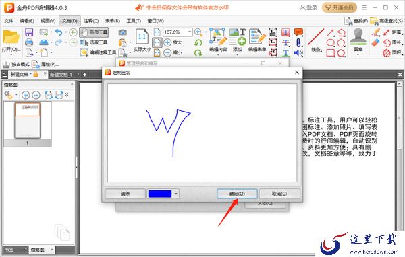Click the orange Sticky Note comment icon
405x257 pixels.
[298, 32]
